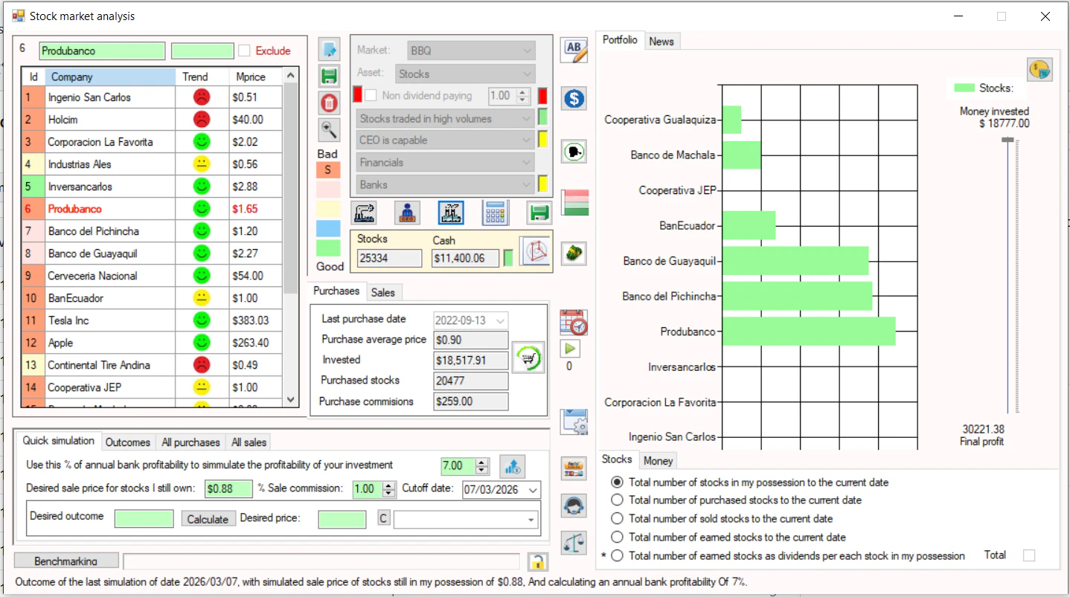This screenshot has width=1070, height=597.
Task: Select total purchased stocks radio option
Action: 617,500
